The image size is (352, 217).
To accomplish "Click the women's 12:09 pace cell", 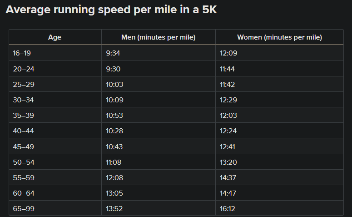I will (x=228, y=53).
